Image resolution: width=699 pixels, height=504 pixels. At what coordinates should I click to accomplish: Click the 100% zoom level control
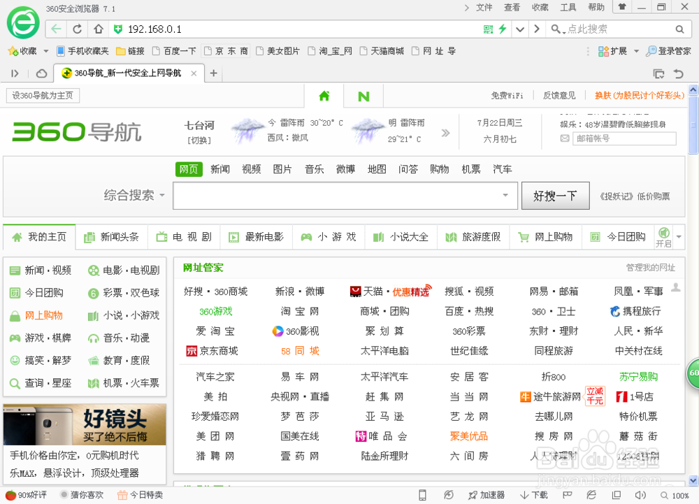(x=675, y=496)
